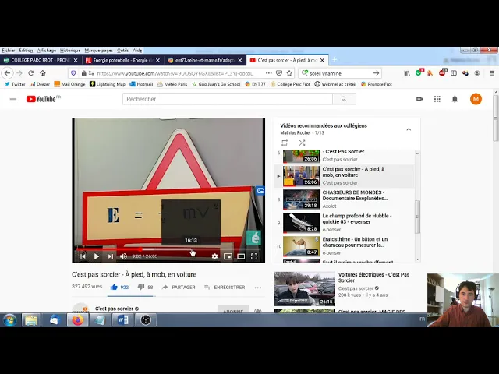Open Pronote Frot bookmark
499x374 pixels.
(x=376, y=84)
